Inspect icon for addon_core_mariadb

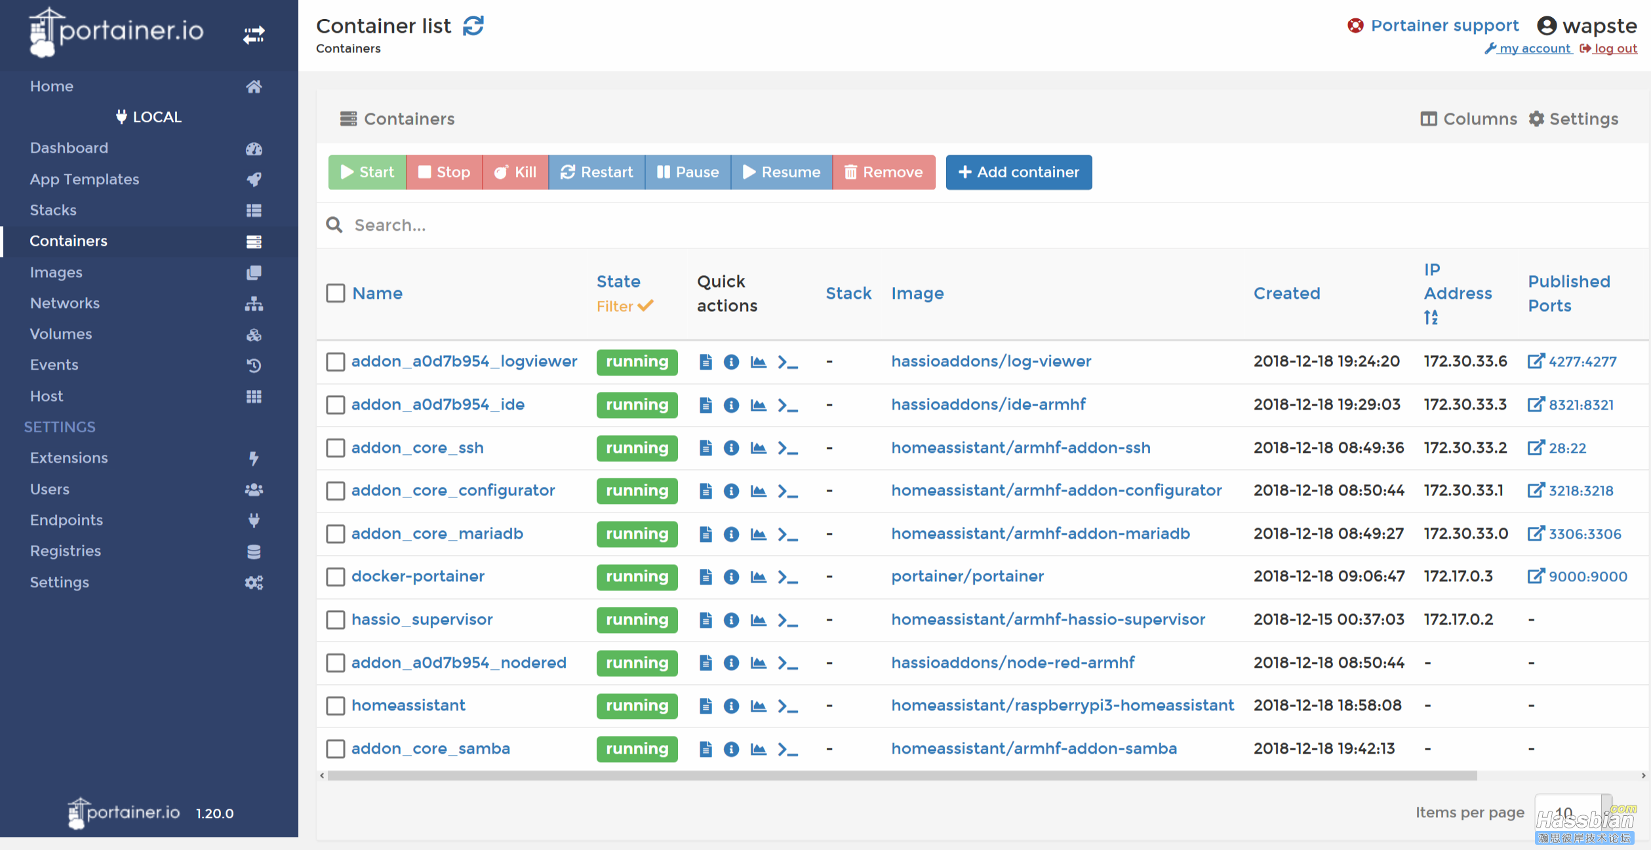point(731,534)
